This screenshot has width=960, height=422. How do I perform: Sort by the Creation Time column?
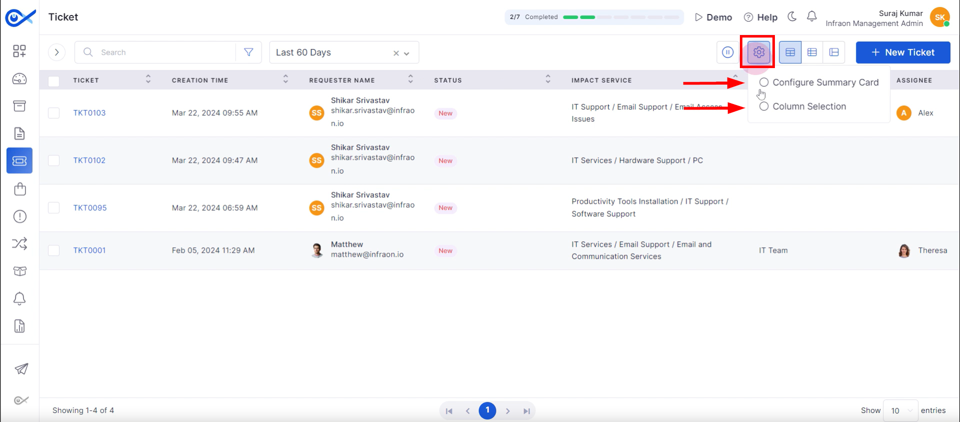point(285,79)
